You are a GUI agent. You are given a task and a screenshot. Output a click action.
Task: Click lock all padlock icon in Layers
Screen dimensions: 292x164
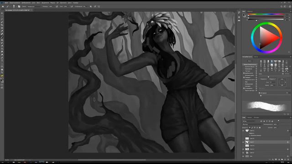click(260, 128)
